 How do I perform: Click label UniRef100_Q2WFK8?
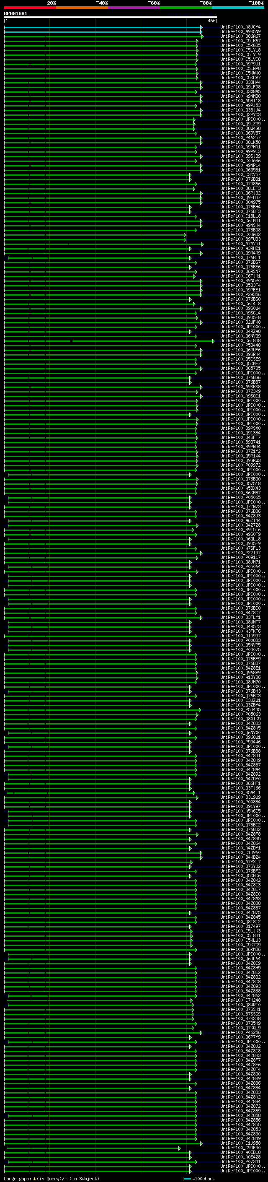[240, 322]
